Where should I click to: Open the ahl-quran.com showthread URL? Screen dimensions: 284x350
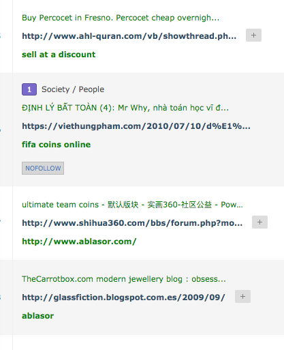(x=129, y=36)
